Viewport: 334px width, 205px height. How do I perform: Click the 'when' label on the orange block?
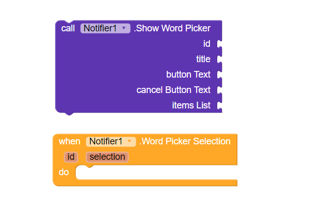click(69, 141)
